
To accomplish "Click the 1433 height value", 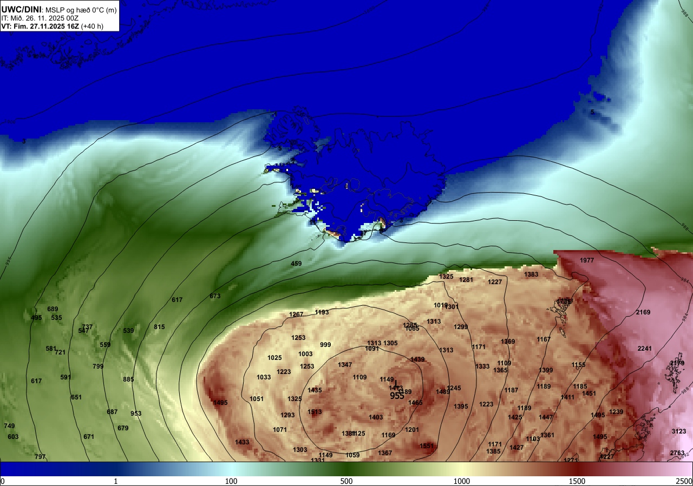I will [242, 442].
